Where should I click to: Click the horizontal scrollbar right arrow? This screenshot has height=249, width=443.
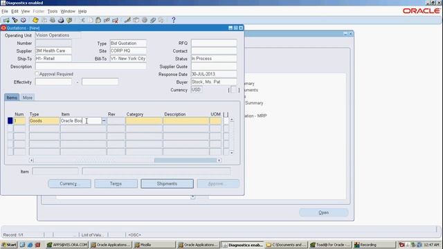(219, 160)
